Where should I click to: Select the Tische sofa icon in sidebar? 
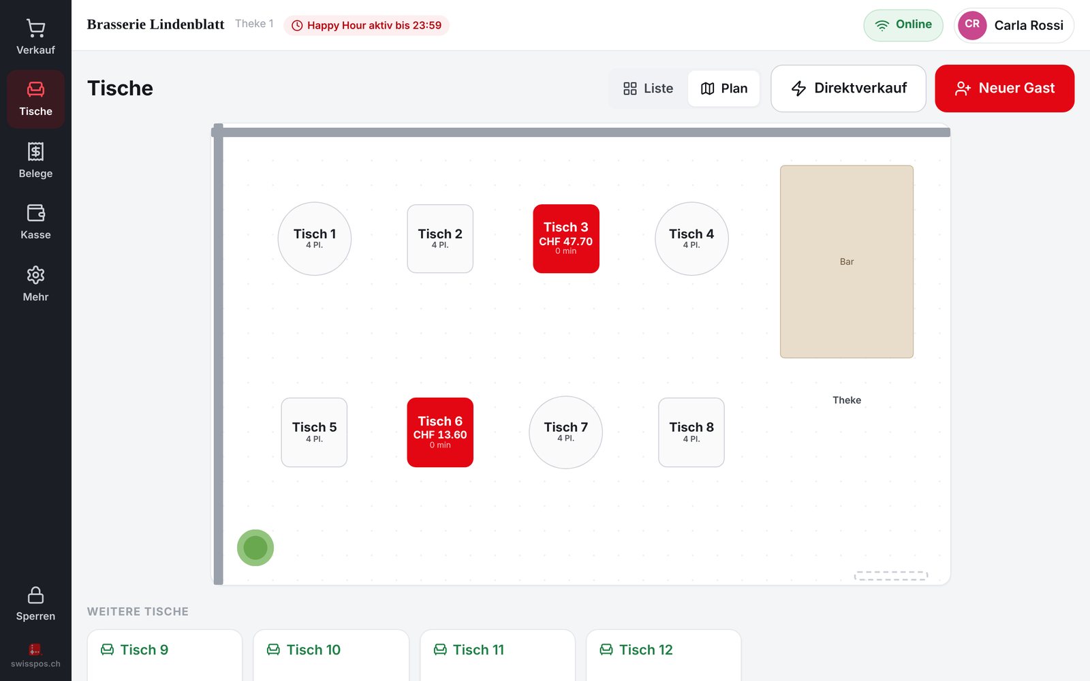(x=35, y=89)
